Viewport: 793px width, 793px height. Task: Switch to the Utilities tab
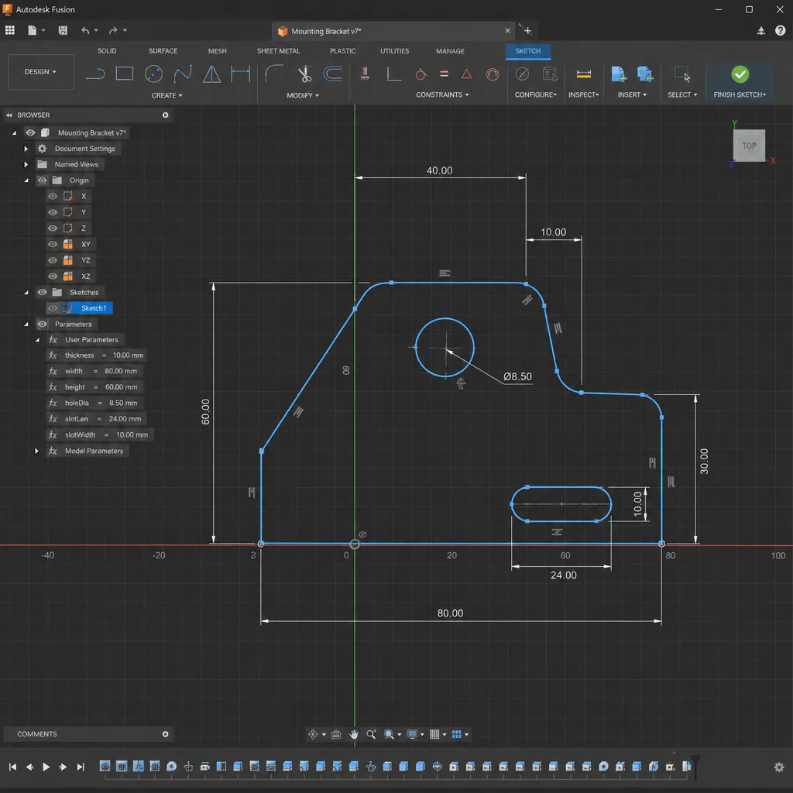tap(394, 51)
